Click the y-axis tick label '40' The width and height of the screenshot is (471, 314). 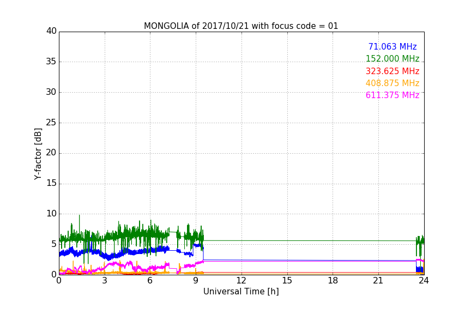pyautogui.click(x=51, y=31)
